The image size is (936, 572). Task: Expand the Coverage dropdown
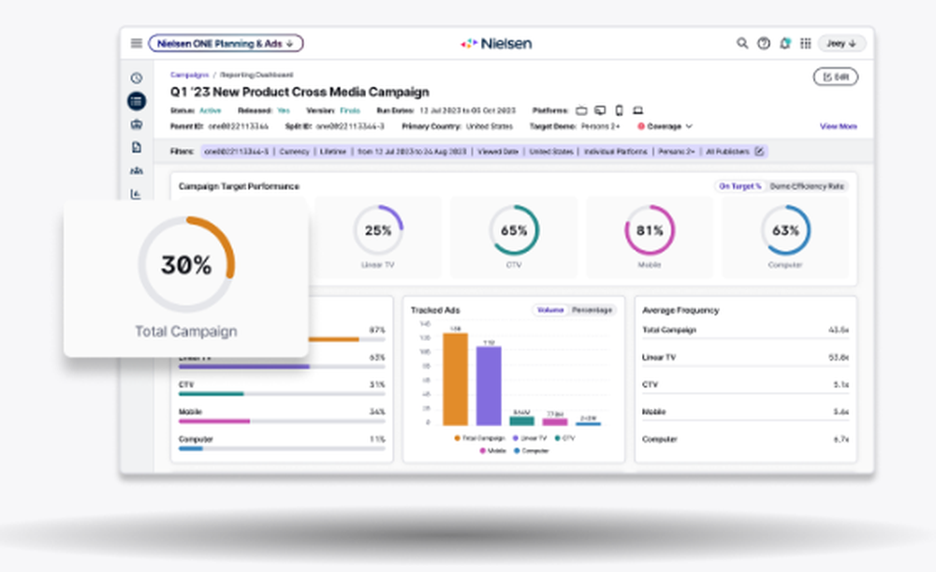[665, 126]
